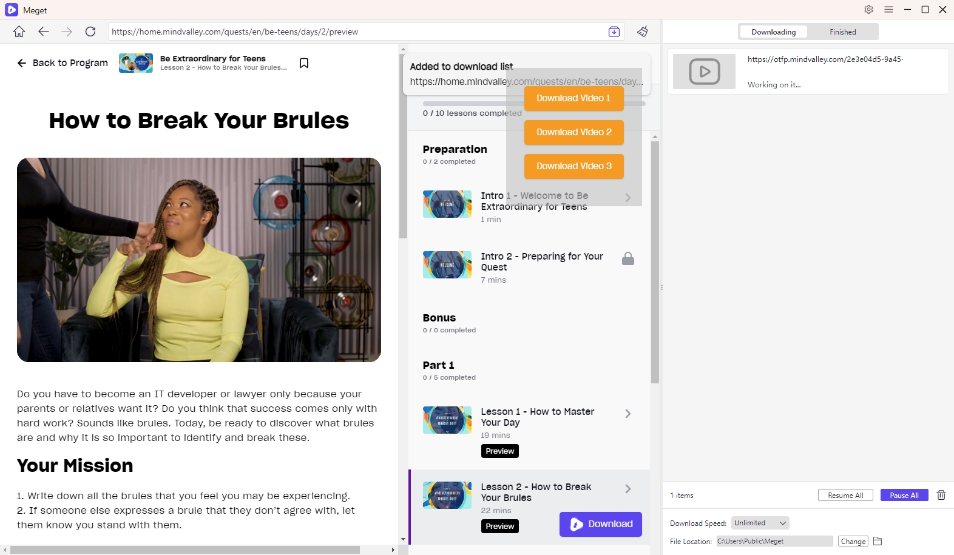
Task: Select Intro 2 - Preparing for Your Quest
Action: 542,262
